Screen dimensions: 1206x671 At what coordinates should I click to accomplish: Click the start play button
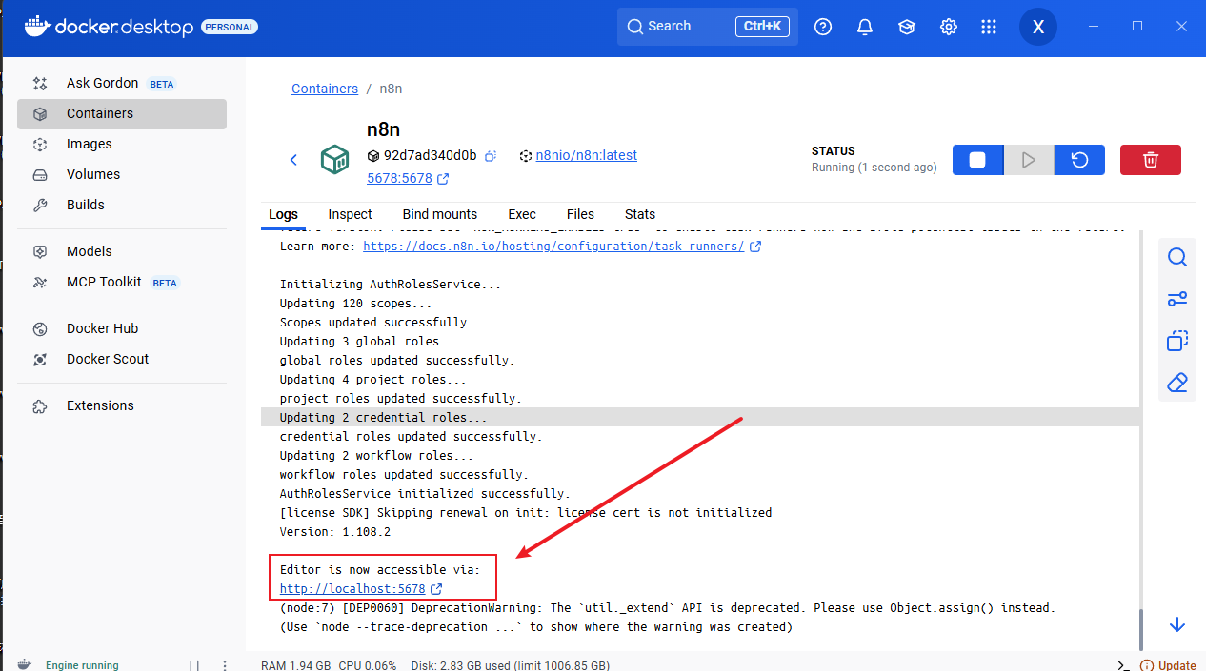click(1029, 160)
